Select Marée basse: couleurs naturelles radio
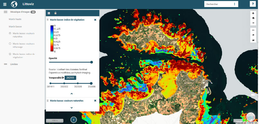259x124 pixels. click(10, 33)
